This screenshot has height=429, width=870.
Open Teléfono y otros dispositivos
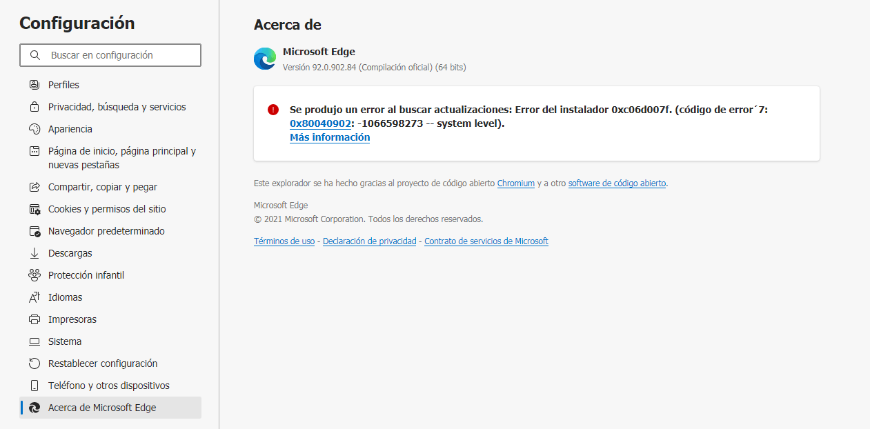click(110, 386)
